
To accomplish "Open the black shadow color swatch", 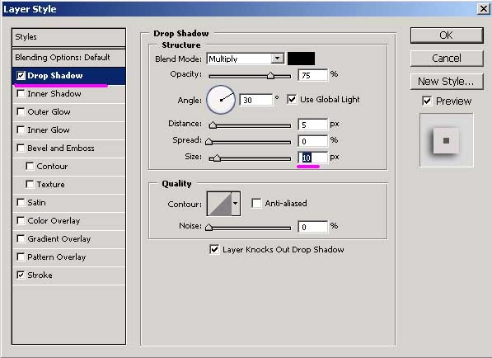I will coord(302,59).
